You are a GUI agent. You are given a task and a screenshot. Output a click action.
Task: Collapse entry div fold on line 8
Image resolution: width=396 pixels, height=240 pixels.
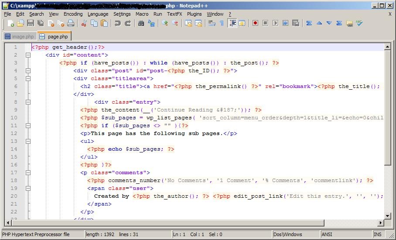28,102
